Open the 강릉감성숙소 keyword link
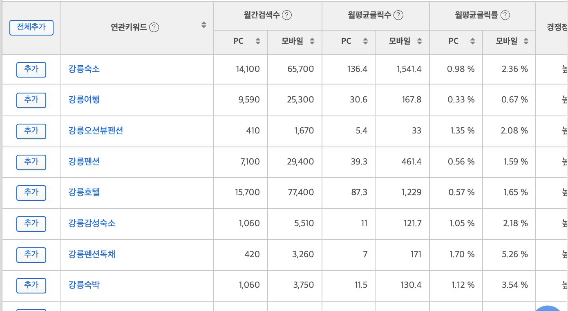This screenshot has height=311, width=568. point(92,223)
